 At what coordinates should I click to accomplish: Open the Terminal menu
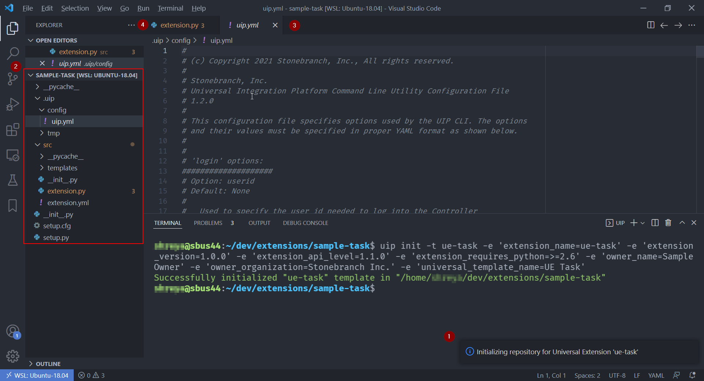click(x=170, y=8)
